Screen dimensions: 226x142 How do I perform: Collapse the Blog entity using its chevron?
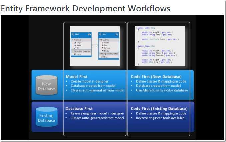[x=89, y=35]
